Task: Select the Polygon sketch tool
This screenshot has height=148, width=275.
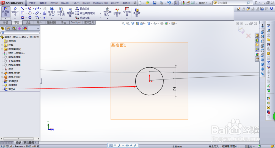Action: (30, 18)
